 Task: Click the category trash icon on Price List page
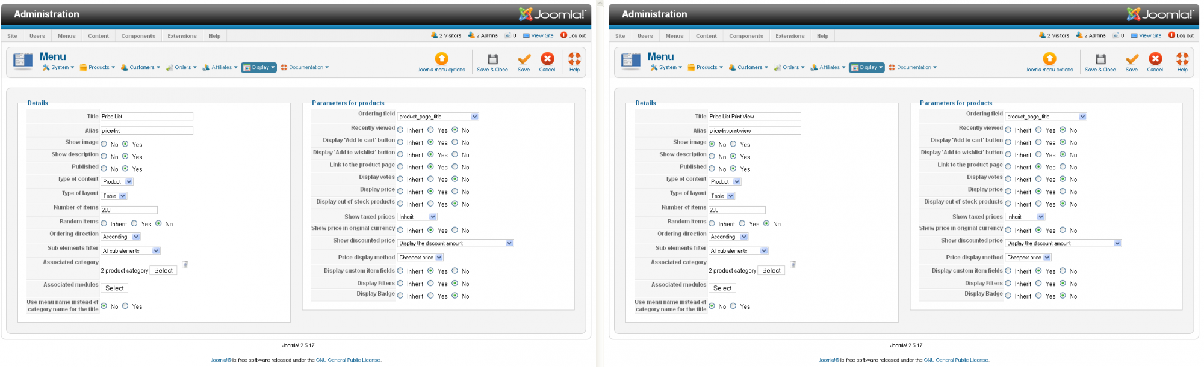tap(185, 264)
